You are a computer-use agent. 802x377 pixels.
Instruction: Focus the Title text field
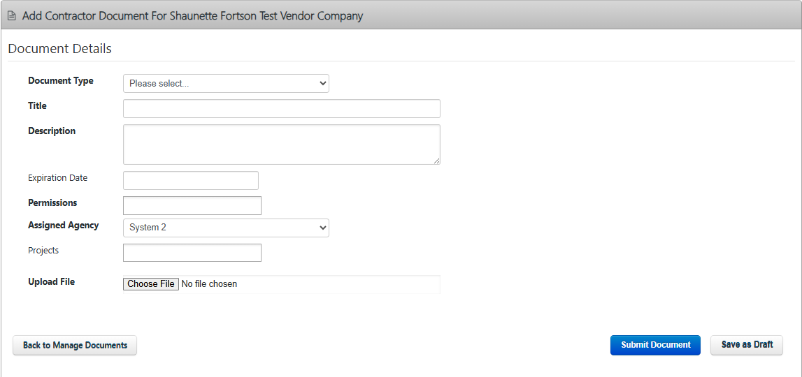coord(281,109)
